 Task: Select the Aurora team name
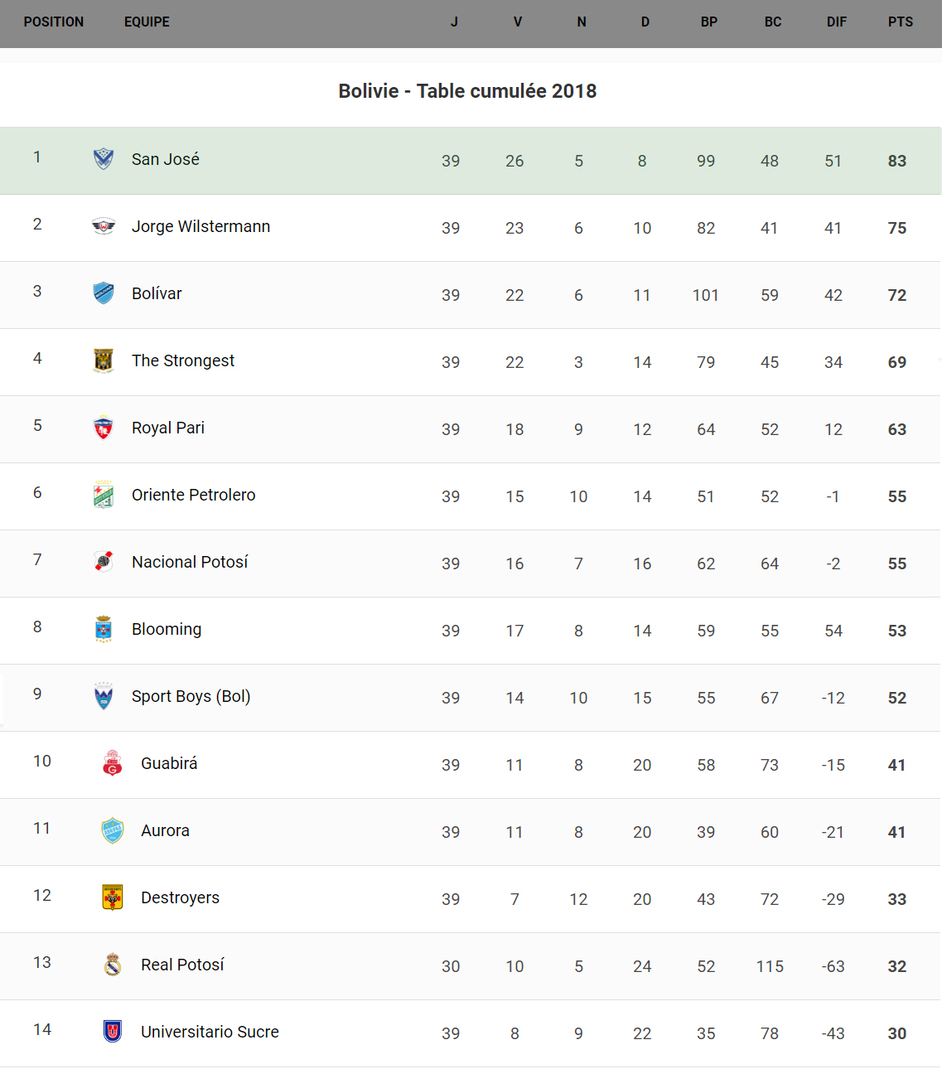pos(165,830)
